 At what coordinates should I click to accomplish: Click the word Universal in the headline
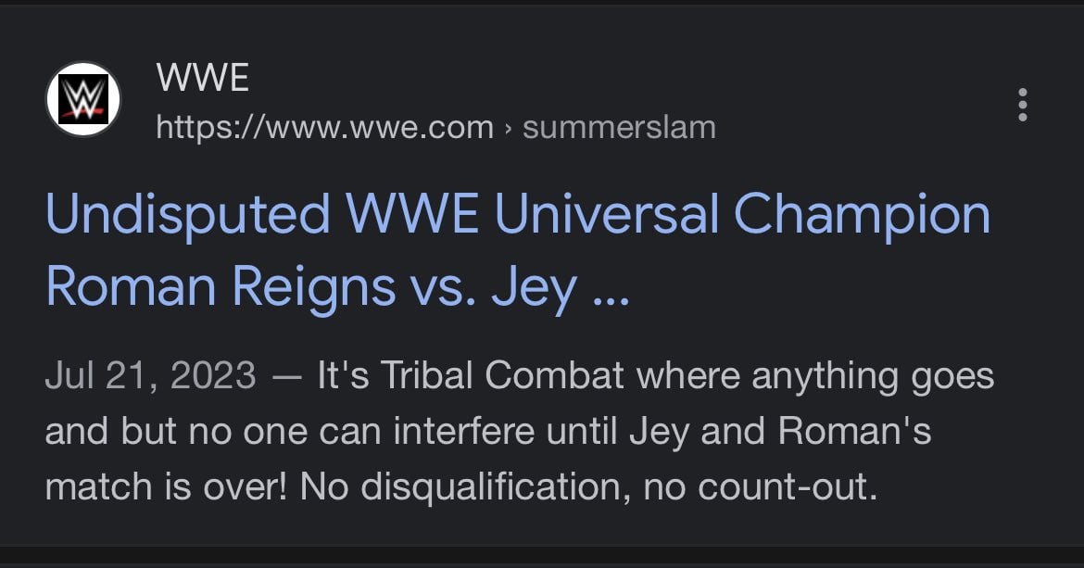pyautogui.click(x=607, y=213)
